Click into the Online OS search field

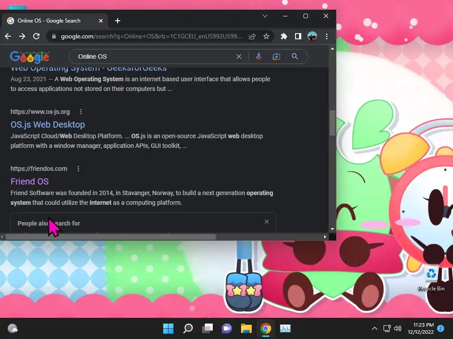coord(154,56)
